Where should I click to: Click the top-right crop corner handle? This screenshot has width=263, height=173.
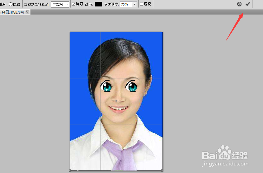162,32
